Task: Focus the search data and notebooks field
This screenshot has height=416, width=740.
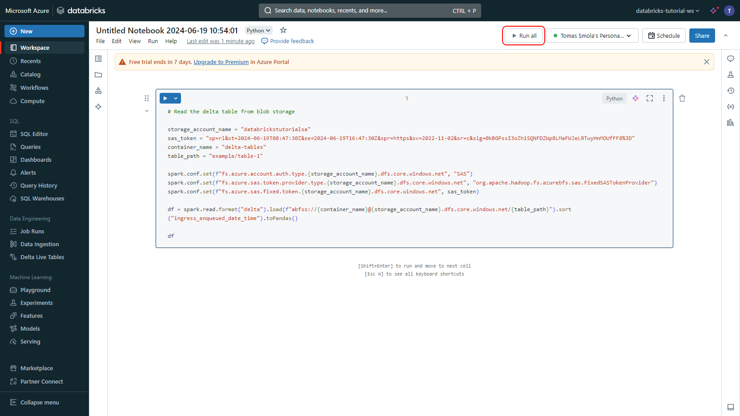Action: 370,11
